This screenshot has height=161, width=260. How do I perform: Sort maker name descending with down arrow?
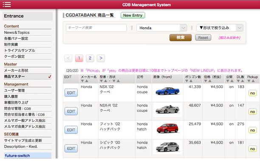tap(82, 81)
